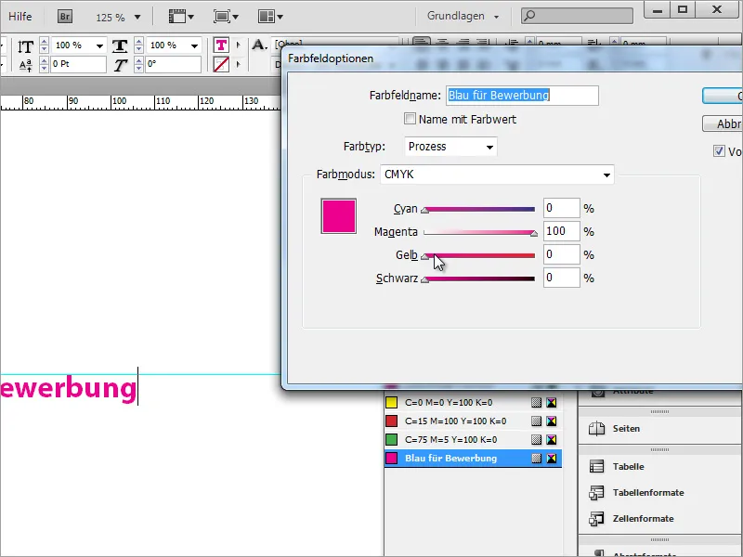
Task: Click the magenta Bewerbung text on the page
Action: (x=69, y=389)
